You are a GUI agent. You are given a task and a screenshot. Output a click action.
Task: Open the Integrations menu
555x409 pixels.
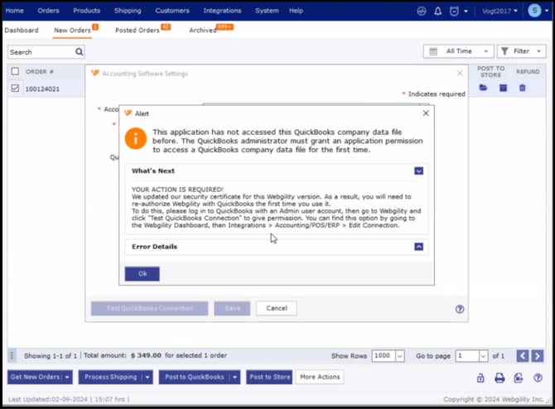pyautogui.click(x=222, y=11)
